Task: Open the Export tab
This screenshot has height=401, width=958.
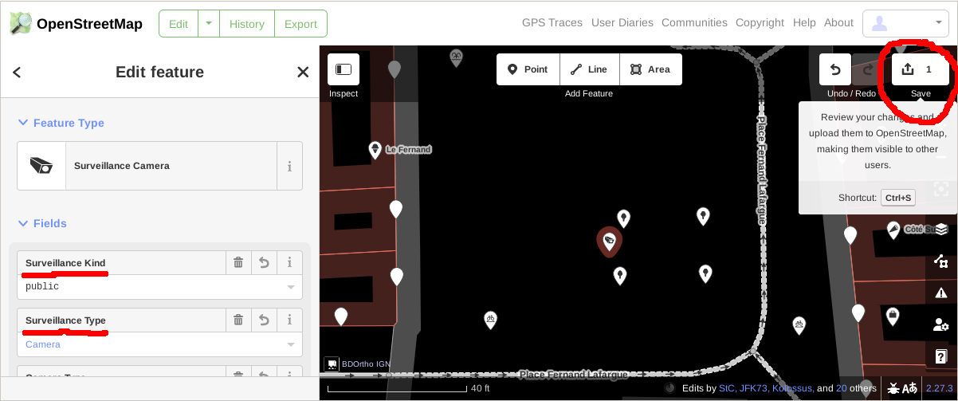Action: coord(300,24)
